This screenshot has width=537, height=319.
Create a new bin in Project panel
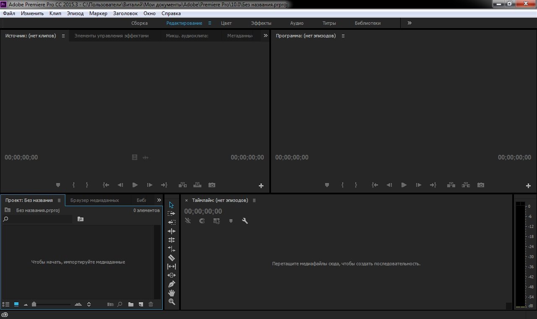[131, 304]
